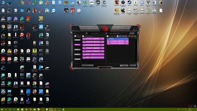Click the orange icon in macro editor toolbar
197x111 pixels.
click(126, 36)
